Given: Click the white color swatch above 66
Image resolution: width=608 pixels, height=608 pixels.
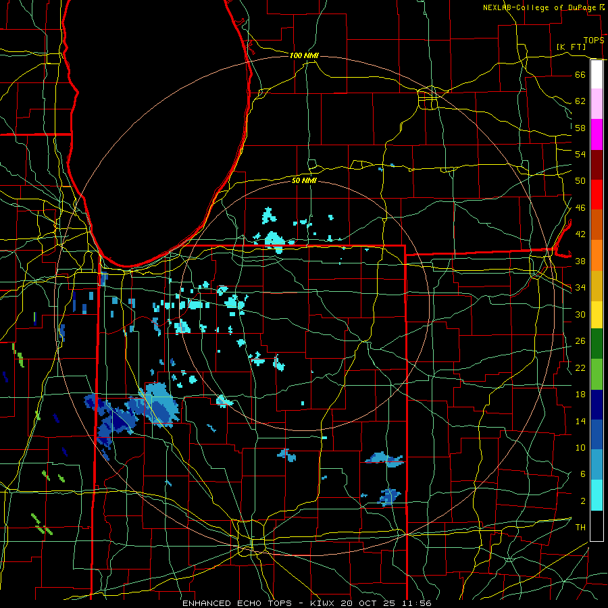Looking at the screenshot, I should click(x=597, y=74).
